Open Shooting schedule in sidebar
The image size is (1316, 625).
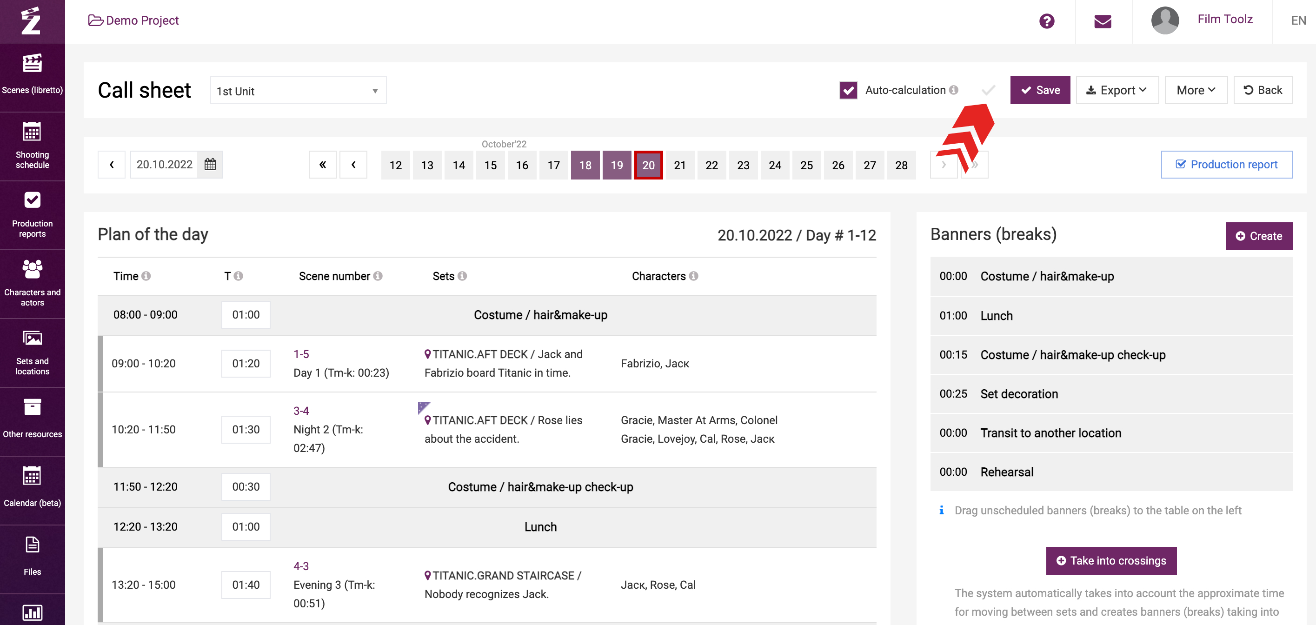(32, 146)
